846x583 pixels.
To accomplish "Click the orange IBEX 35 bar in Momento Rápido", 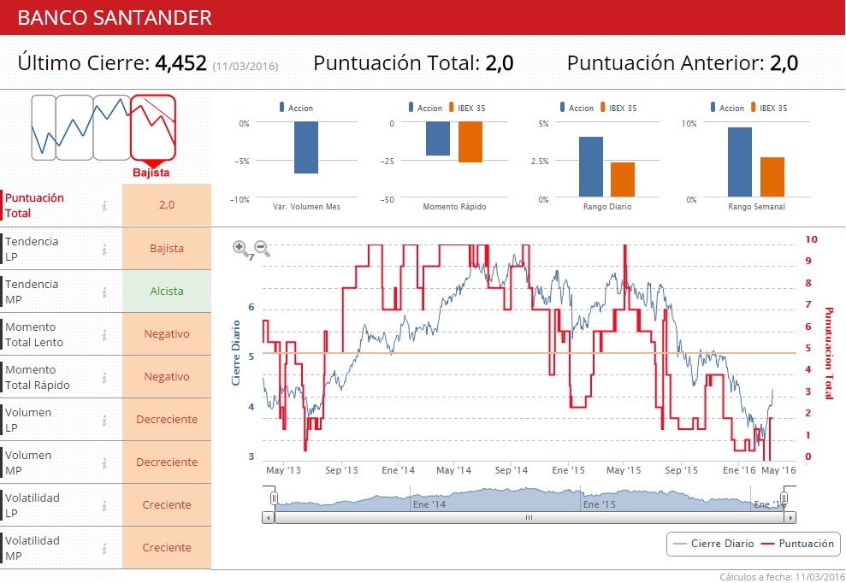I will coord(470,142).
